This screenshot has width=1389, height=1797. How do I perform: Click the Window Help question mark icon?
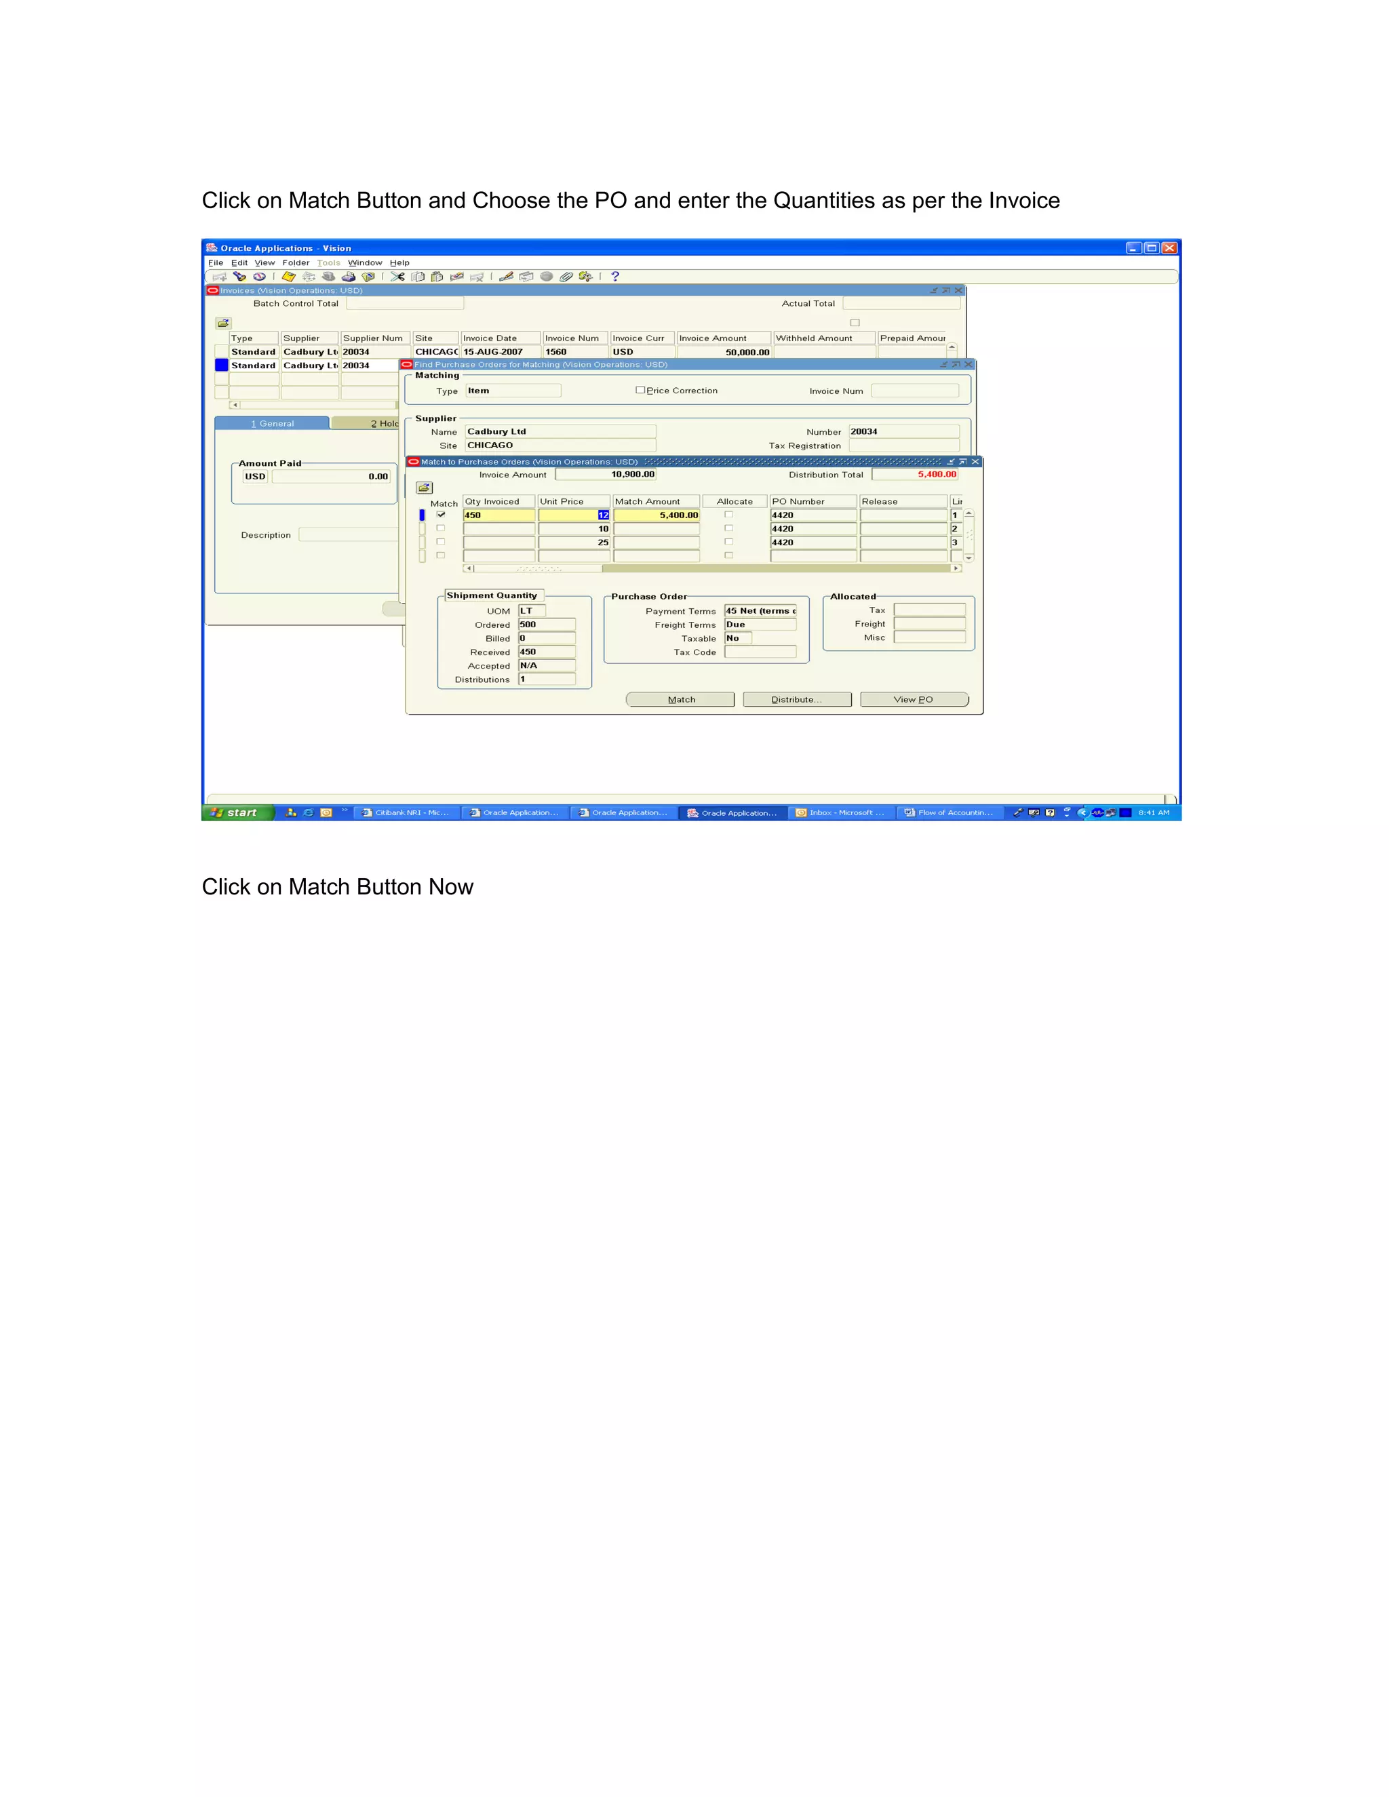[x=614, y=277]
